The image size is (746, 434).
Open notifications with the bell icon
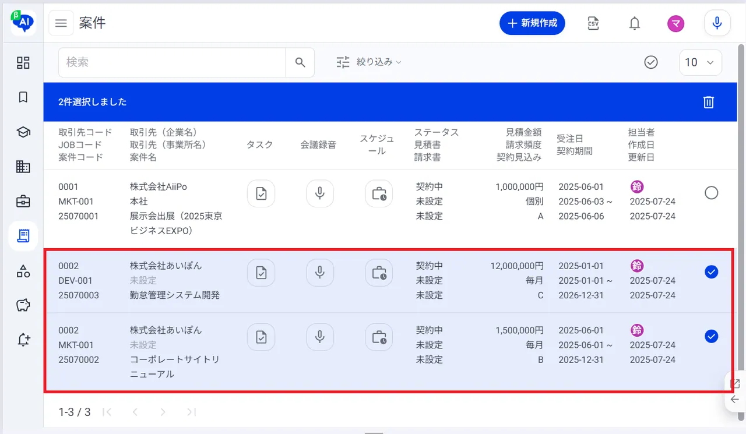635,23
